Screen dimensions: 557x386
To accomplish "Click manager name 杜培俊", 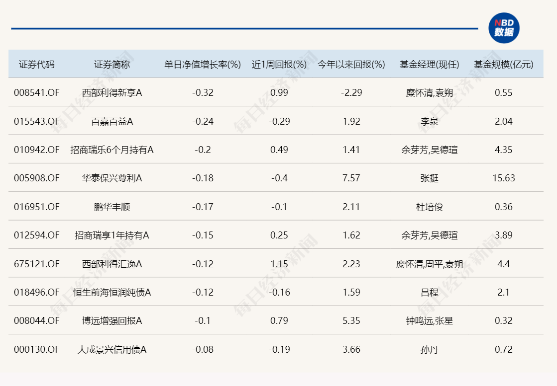I will tap(430, 207).
